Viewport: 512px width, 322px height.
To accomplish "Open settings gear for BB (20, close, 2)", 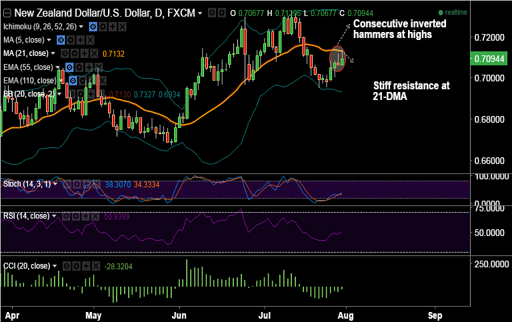I will coord(81,95).
